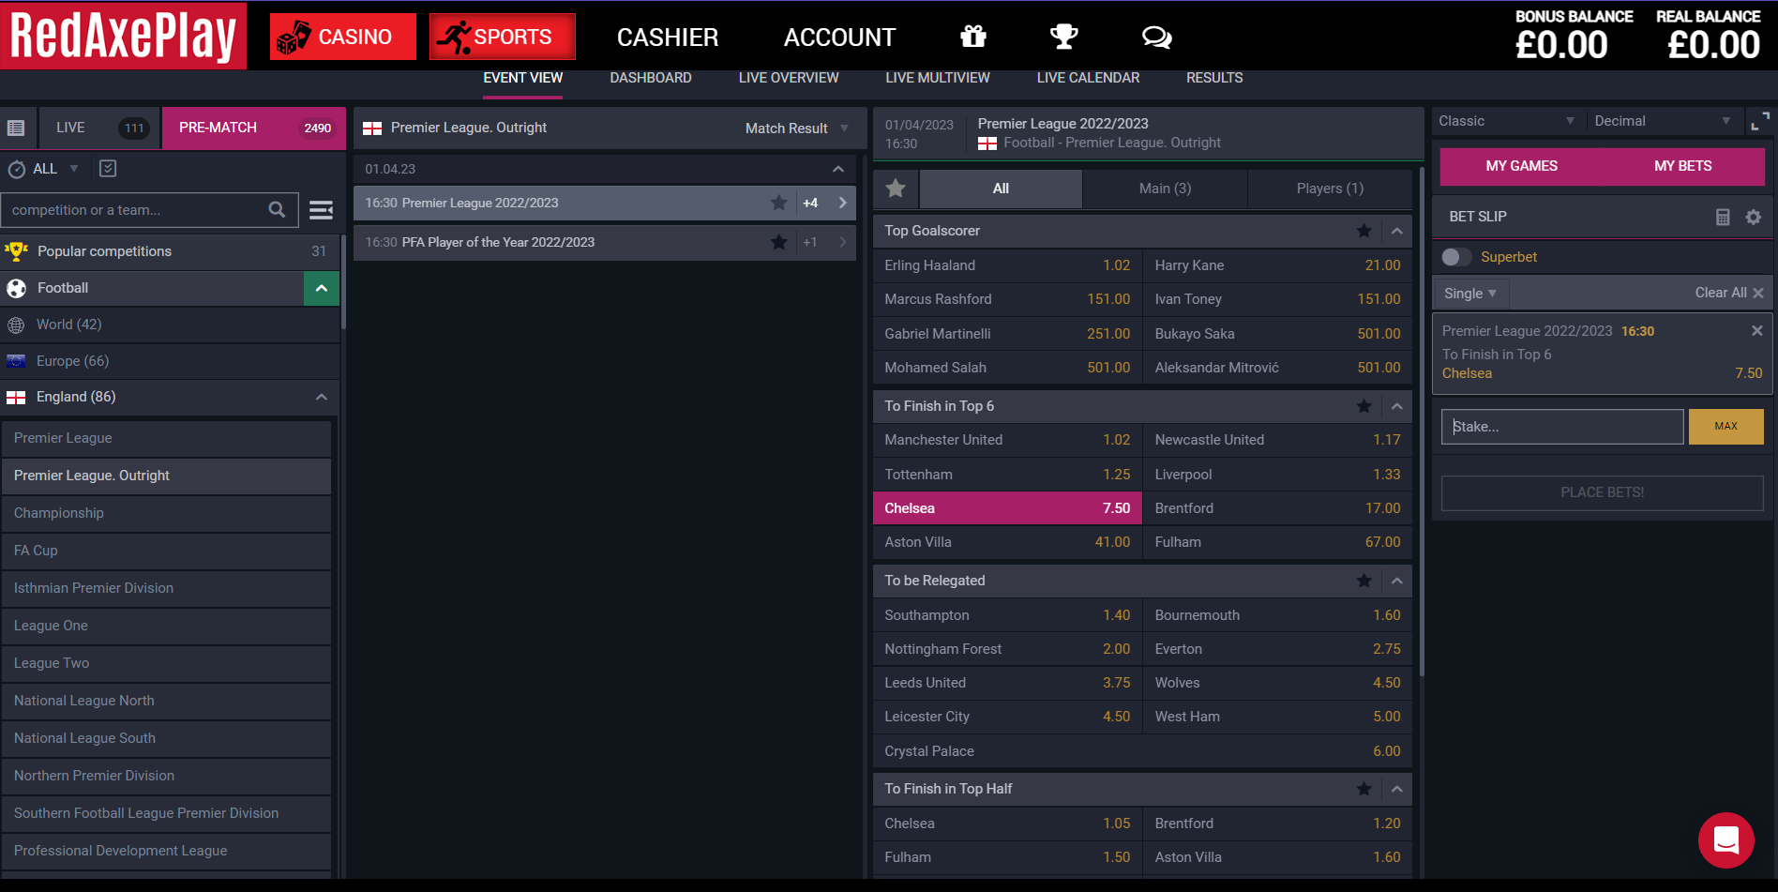The image size is (1778, 892).
Task: Open the chat bubbles icon in header
Action: pyautogui.click(x=1156, y=37)
